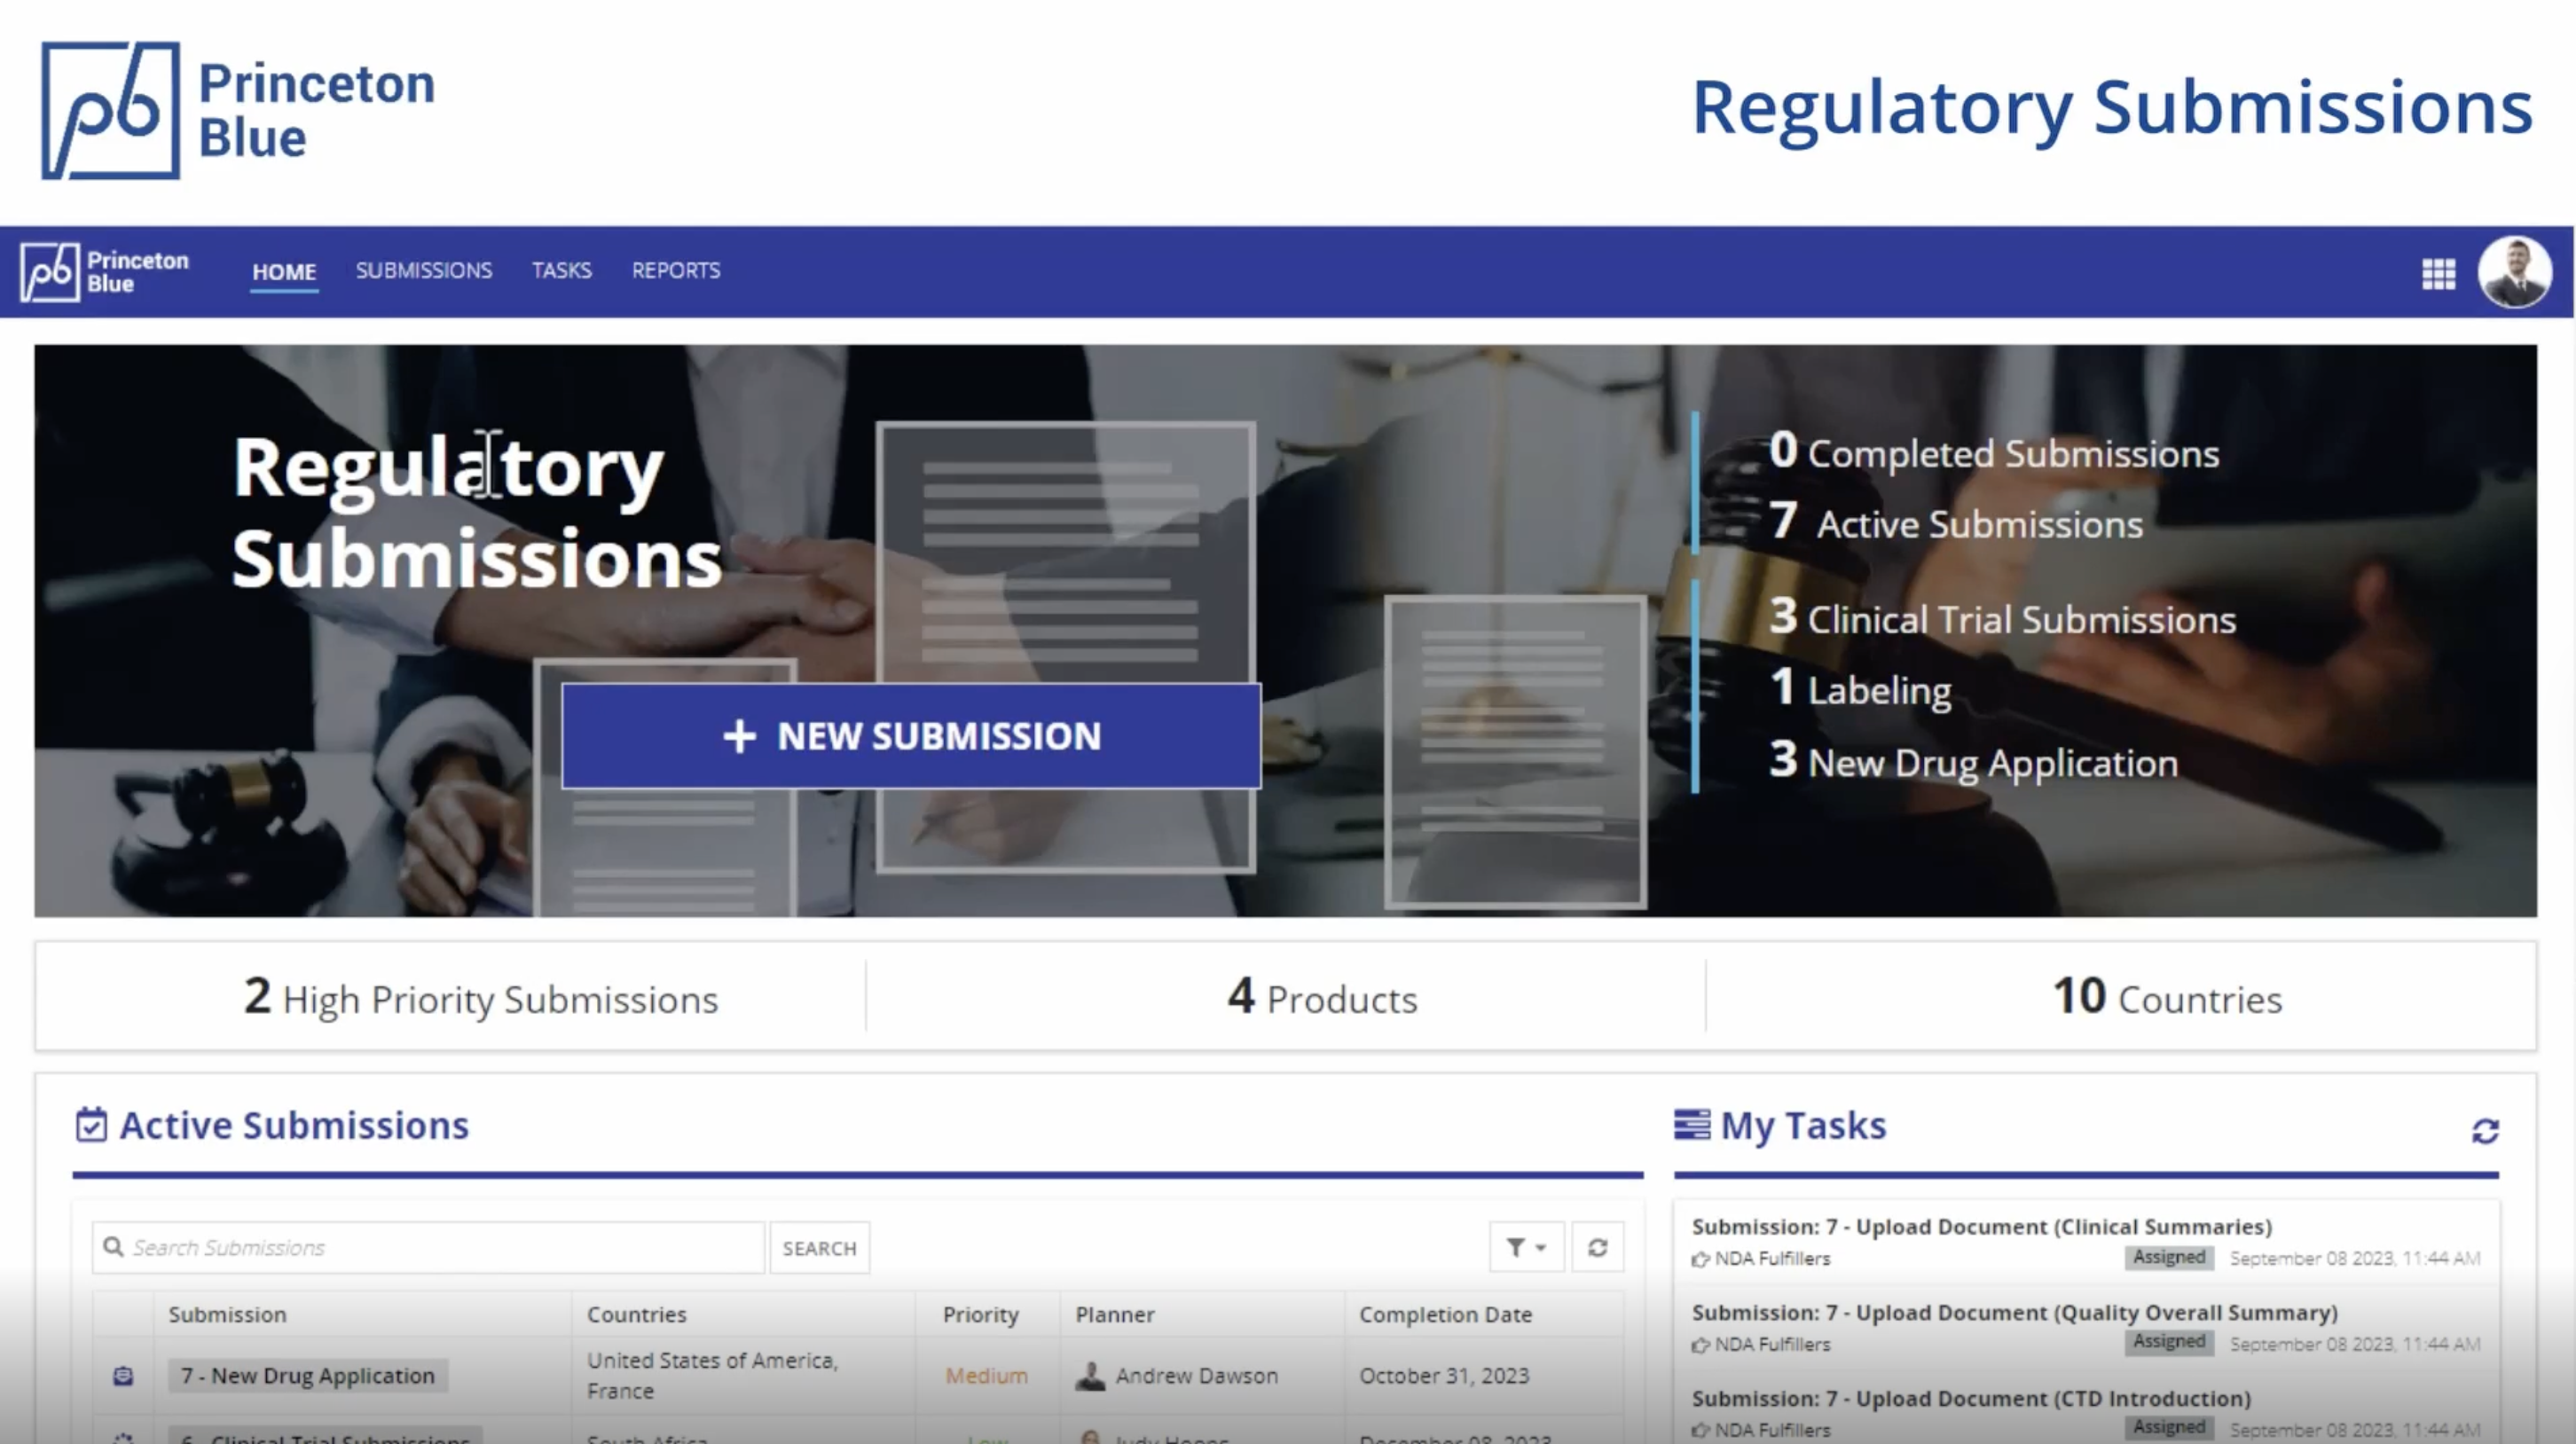This screenshot has width=2576, height=1444.
Task: Click the Active Submissions calendar icon
Action: (91, 1125)
